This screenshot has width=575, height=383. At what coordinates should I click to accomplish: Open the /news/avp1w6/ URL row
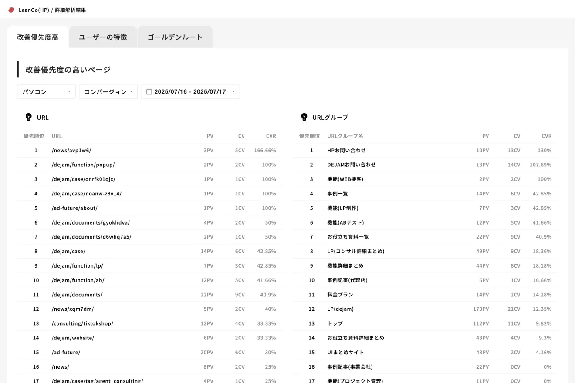click(x=71, y=151)
